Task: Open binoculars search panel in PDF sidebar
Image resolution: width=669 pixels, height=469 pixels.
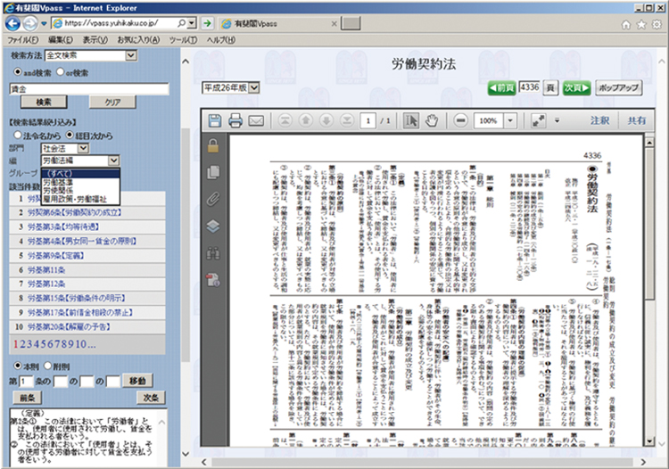Action: tap(213, 253)
